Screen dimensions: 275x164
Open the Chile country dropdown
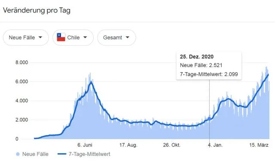pyautogui.click(x=73, y=37)
